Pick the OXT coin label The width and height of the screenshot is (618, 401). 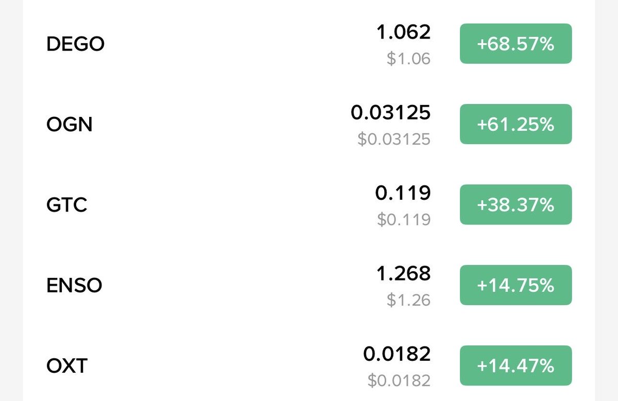click(67, 366)
